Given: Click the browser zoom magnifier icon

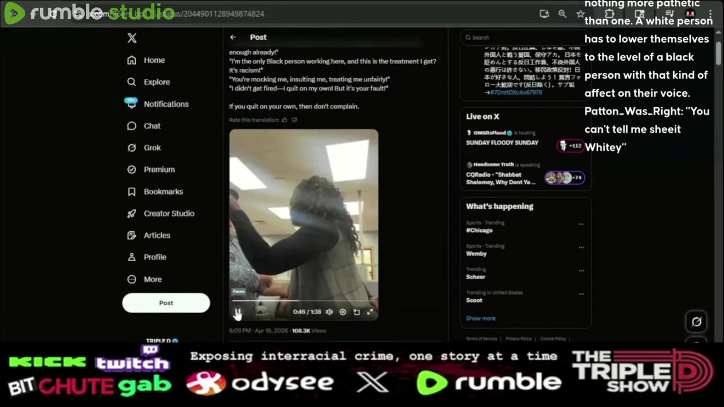Looking at the screenshot, I should click(x=562, y=14).
